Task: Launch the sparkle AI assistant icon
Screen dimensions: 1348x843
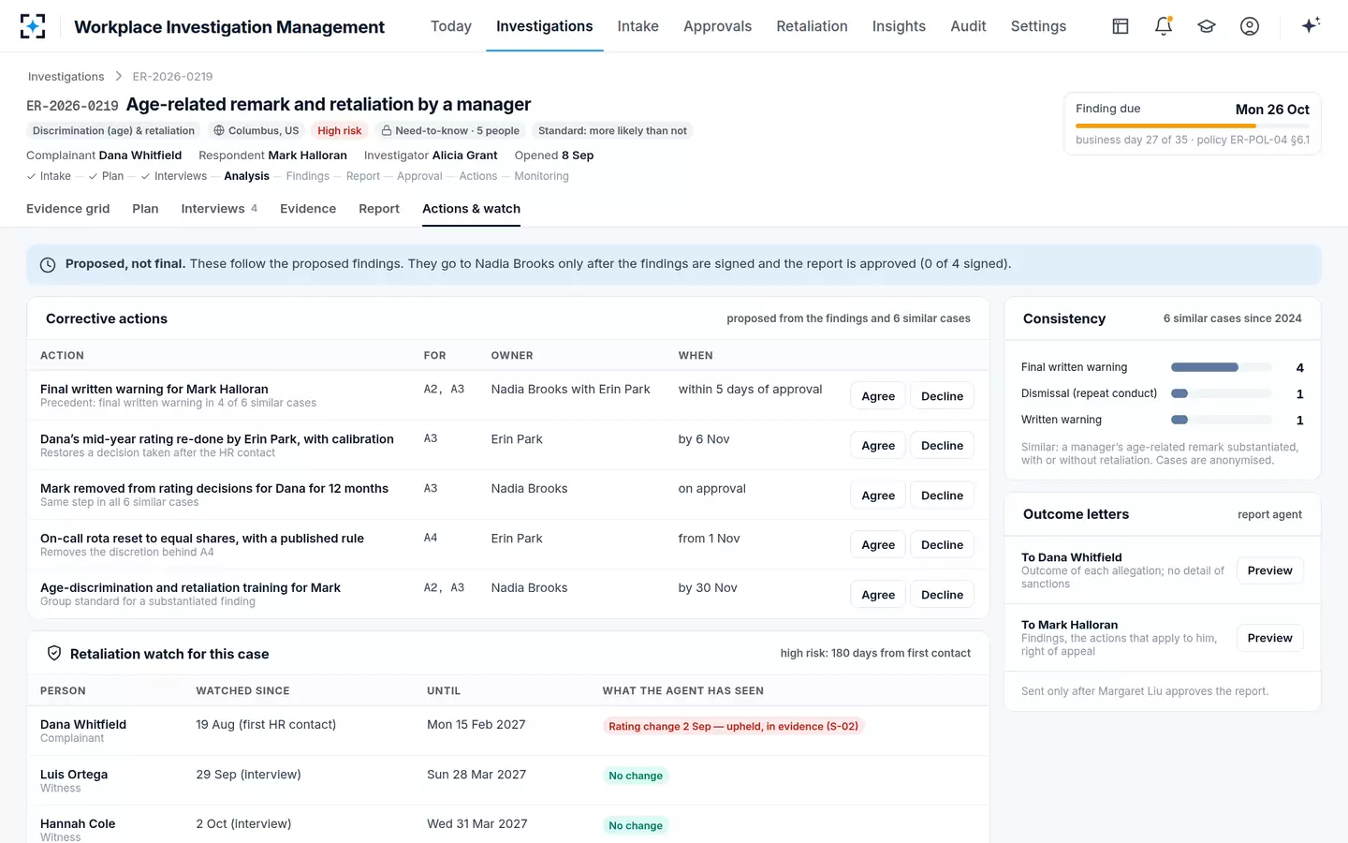Action: click(1311, 25)
